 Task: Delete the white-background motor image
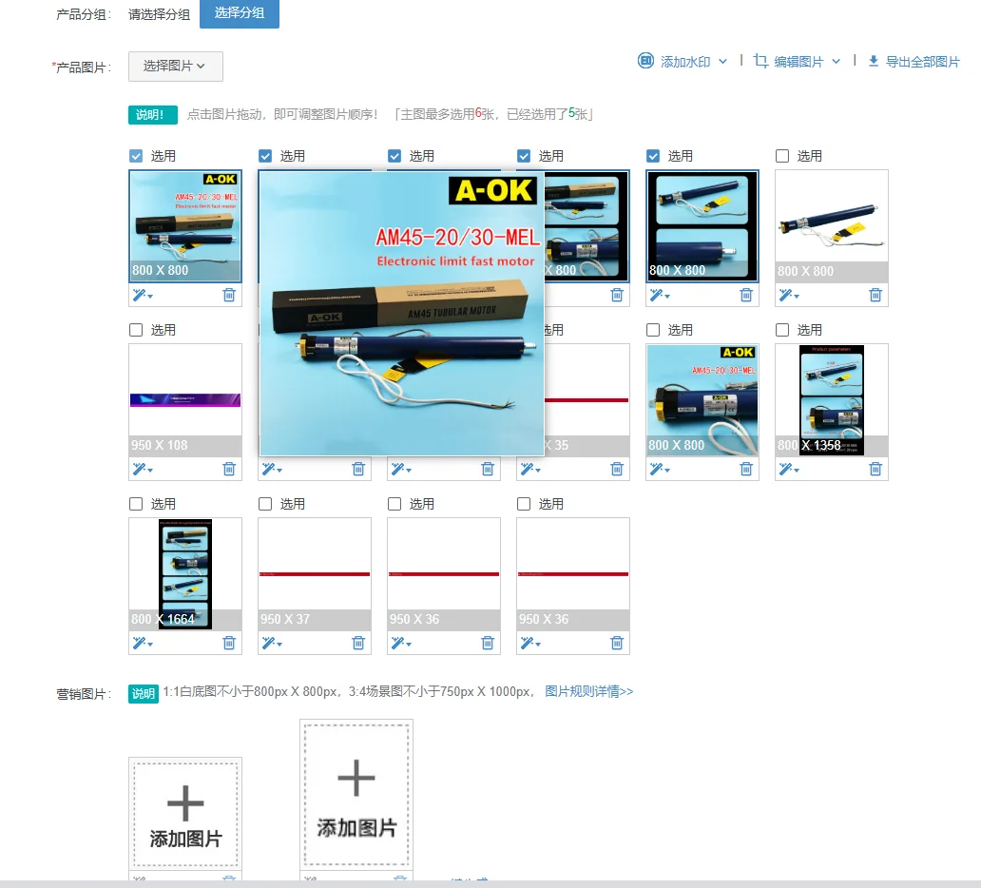(875, 295)
